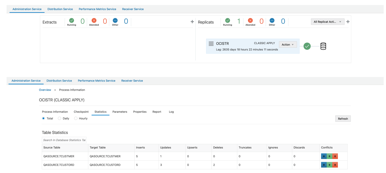Click the Replicats Abended red icon

(250, 20)
